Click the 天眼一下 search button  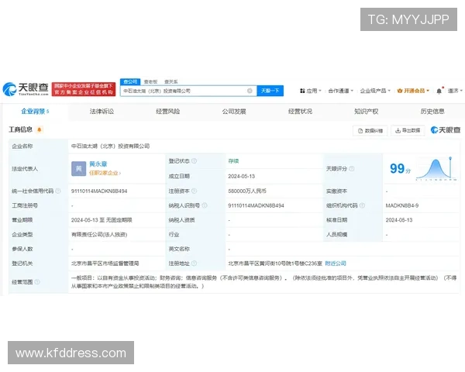coord(270,91)
